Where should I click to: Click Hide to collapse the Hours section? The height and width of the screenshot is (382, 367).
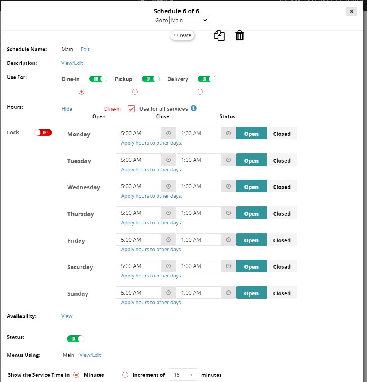coord(67,109)
